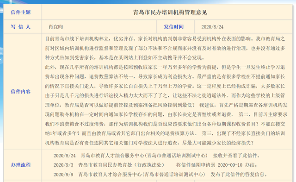The image size is (296, 182).
Task: Click the line starting 现问题勒令机构在一定时间内
Action: coord(166,114)
